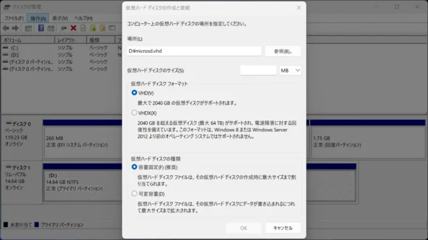Click ベーシック in the (D:) row
428x240 pixels.
click(x=98, y=55)
